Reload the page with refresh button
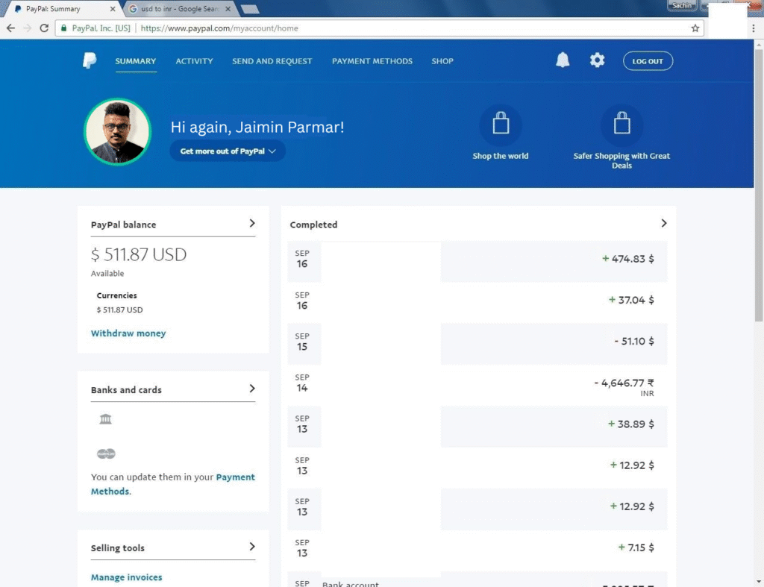The image size is (764, 587). point(44,28)
